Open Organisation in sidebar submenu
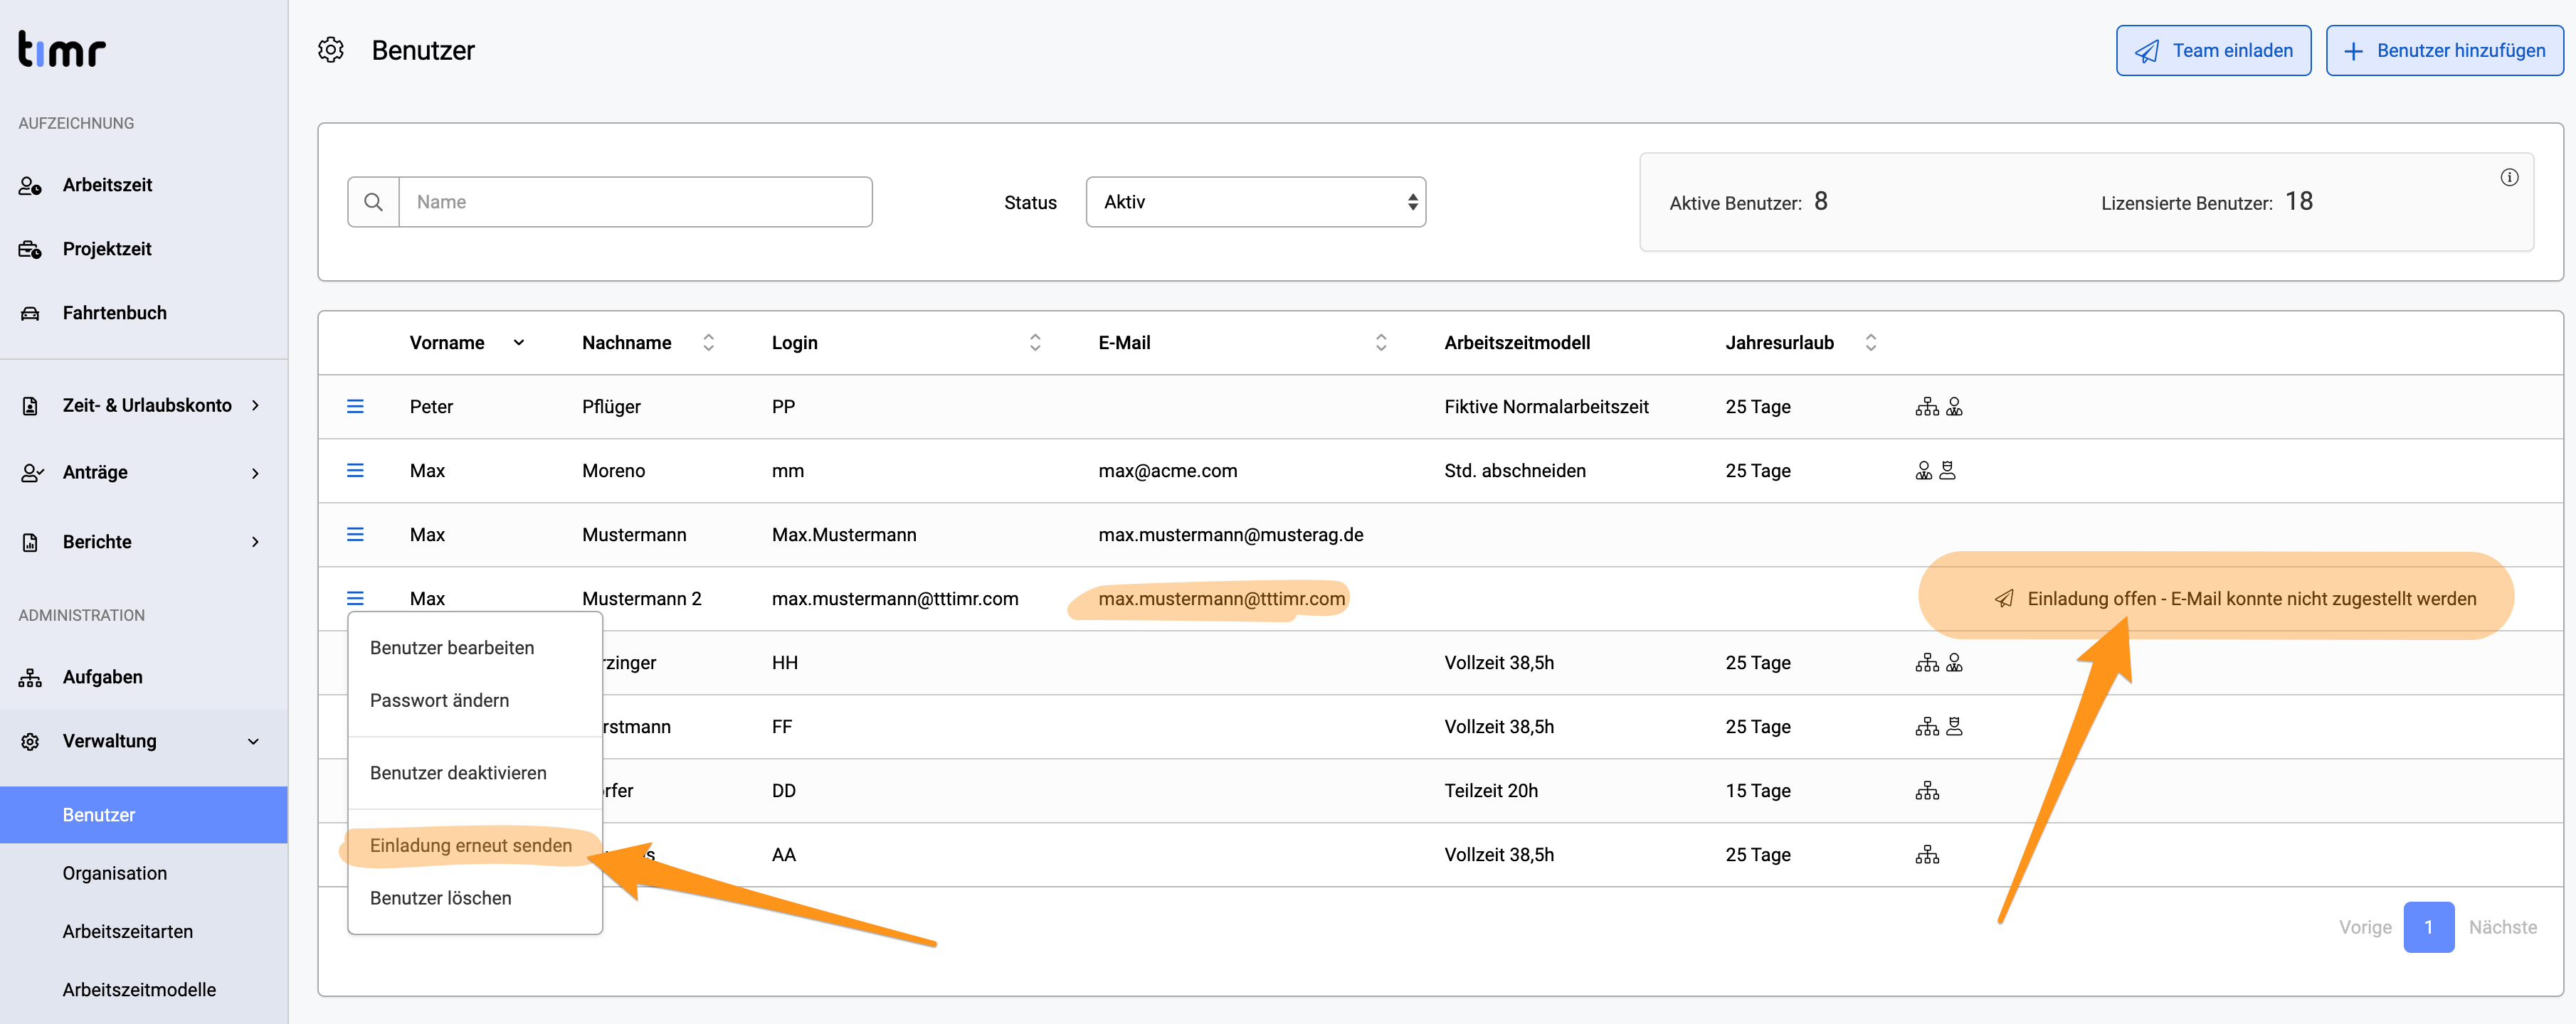Viewport: 2576px width, 1024px height. (143, 873)
